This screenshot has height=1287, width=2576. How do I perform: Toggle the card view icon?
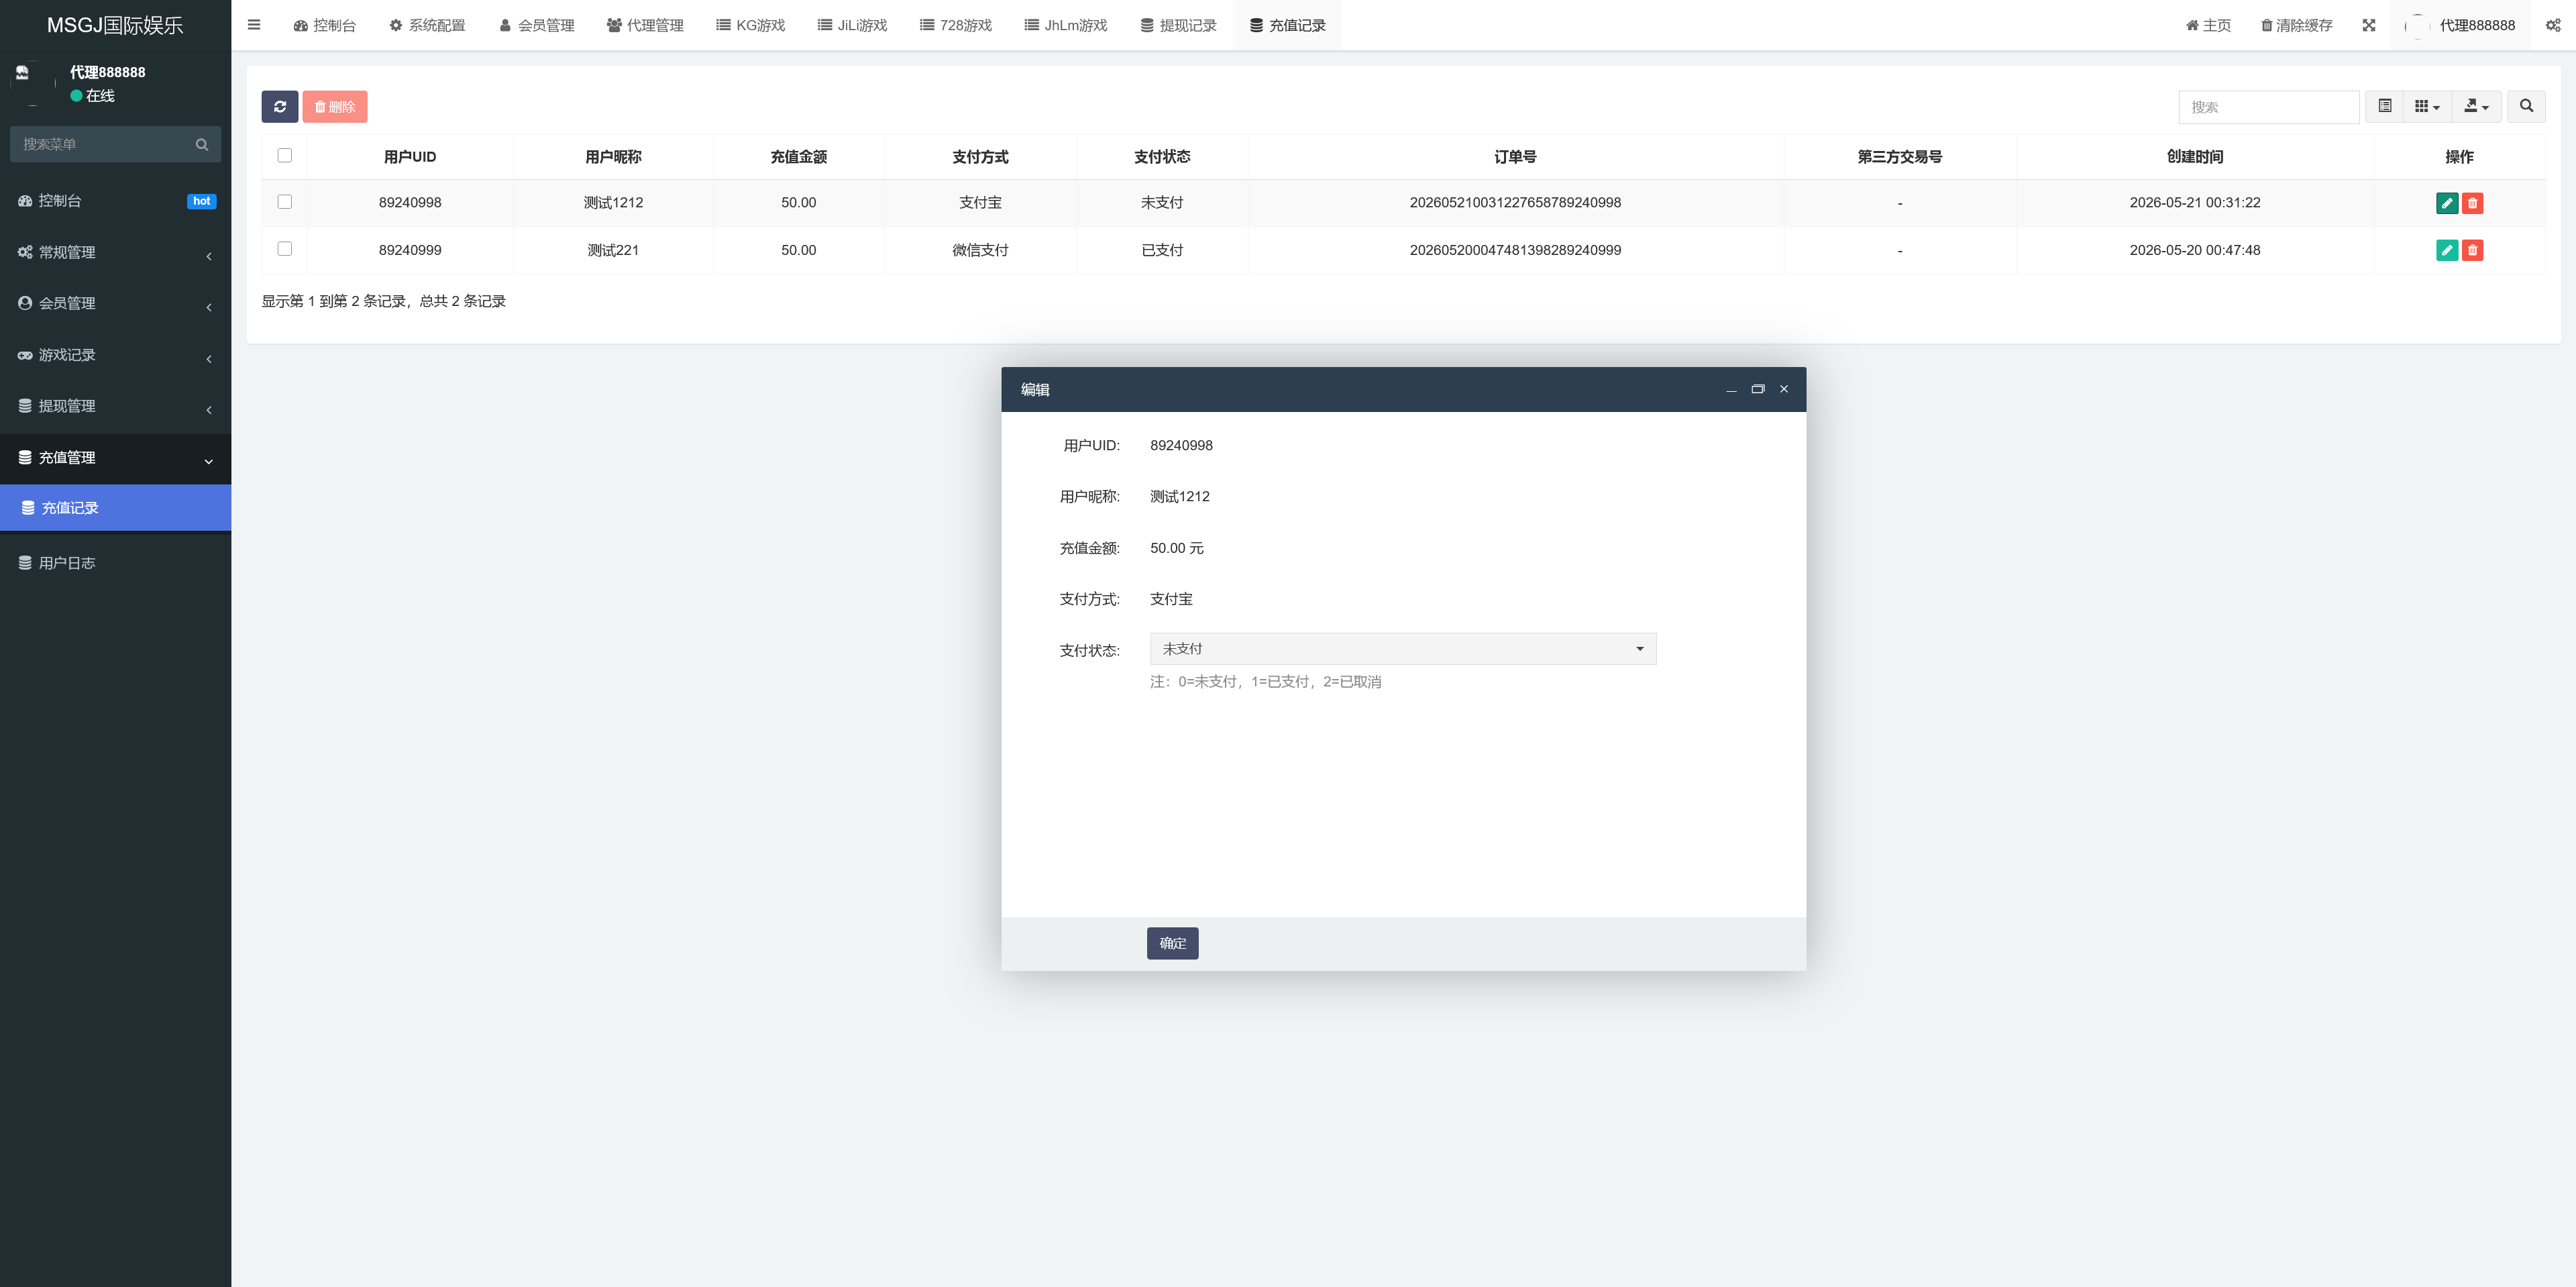2385,106
